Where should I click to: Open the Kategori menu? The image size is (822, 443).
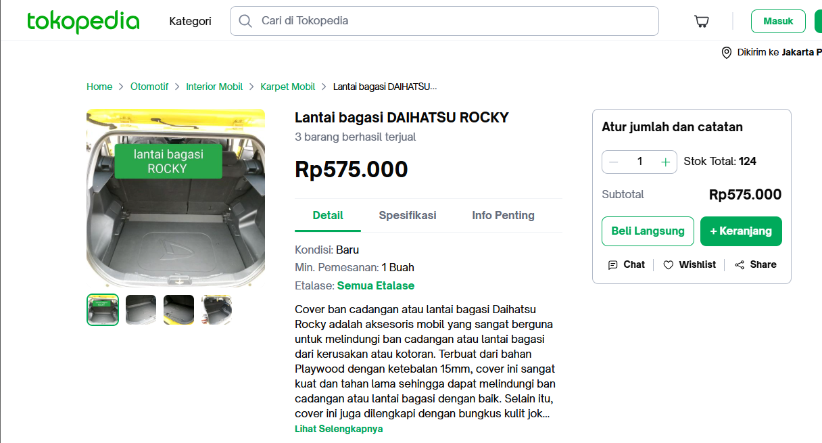point(190,21)
